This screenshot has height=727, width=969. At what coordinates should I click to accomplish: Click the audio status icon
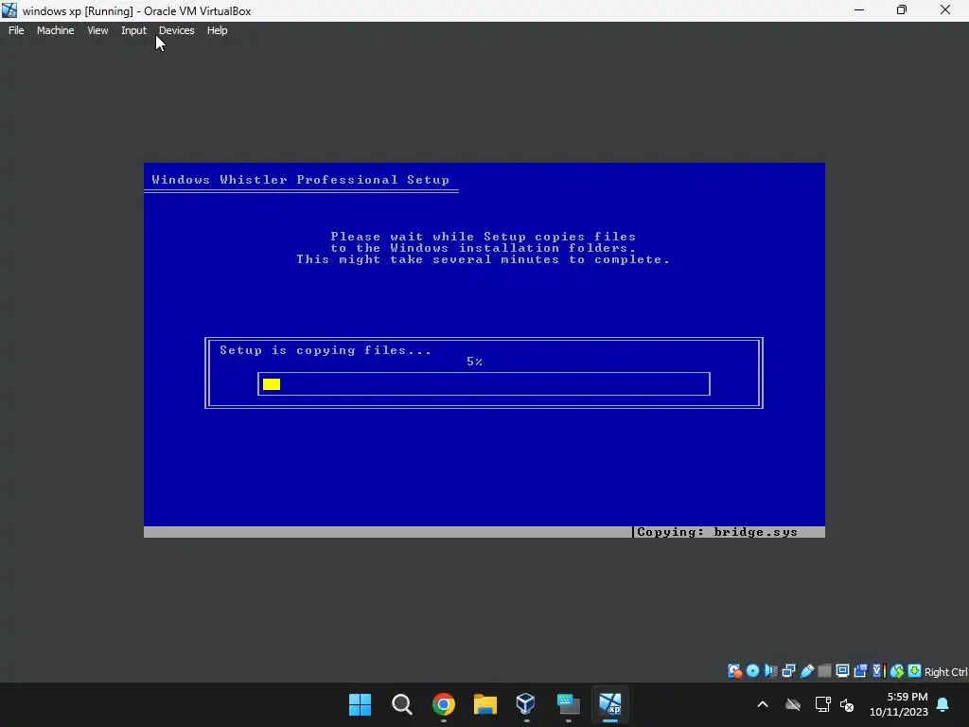click(x=770, y=671)
